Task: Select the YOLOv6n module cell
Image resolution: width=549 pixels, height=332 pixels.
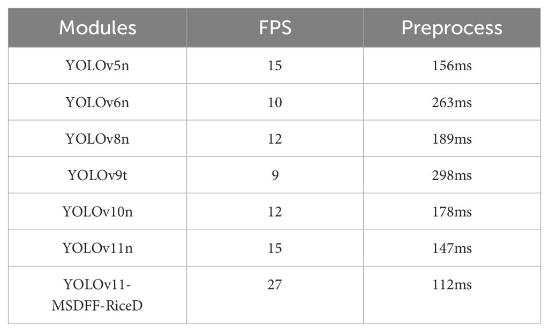Action: coord(97,102)
